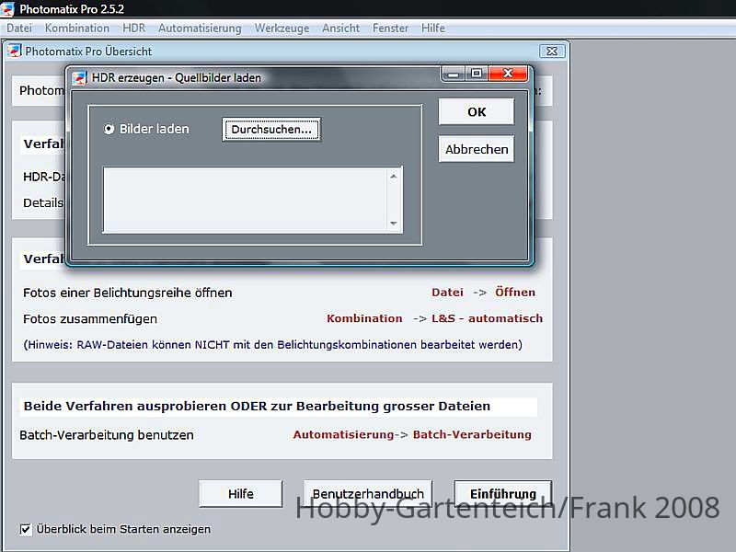Viewport: 736px width, 552px height.
Task: Click Fotos zusammenfügen text
Action: click(x=90, y=319)
